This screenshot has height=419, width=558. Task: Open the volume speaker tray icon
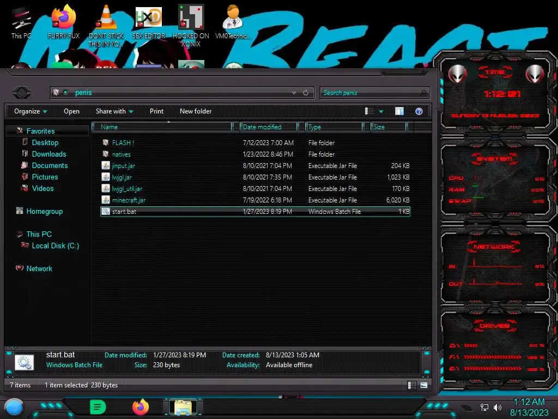click(x=498, y=407)
